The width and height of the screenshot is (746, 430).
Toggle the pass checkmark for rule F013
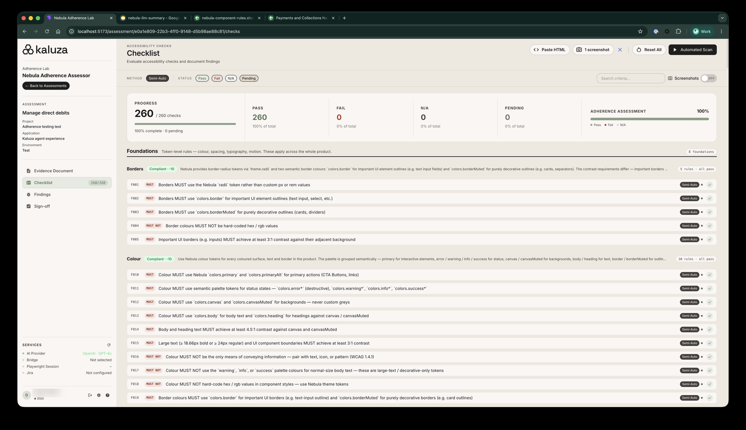(x=710, y=316)
